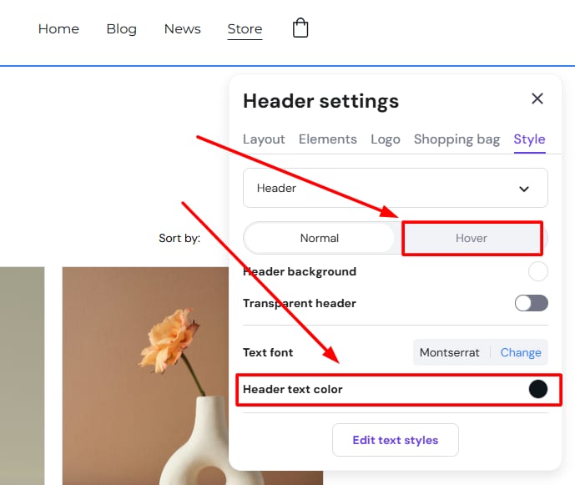Open the Logo tab
Viewport: 575px width, 485px height.
pyautogui.click(x=385, y=139)
